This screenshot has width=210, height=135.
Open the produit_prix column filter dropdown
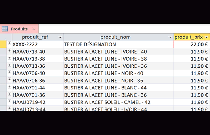tap(206, 37)
